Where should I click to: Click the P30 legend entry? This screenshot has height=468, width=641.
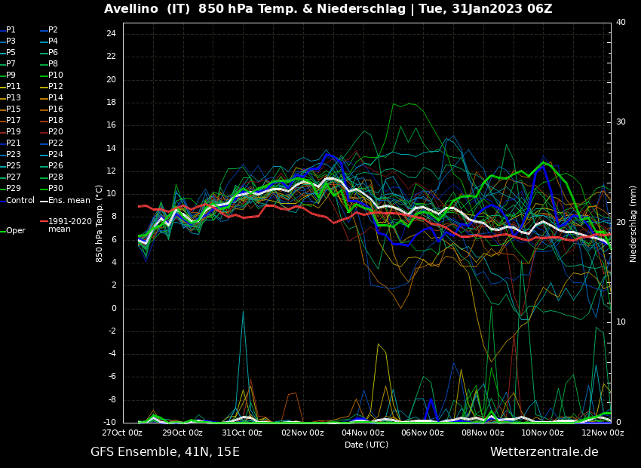click(55, 189)
